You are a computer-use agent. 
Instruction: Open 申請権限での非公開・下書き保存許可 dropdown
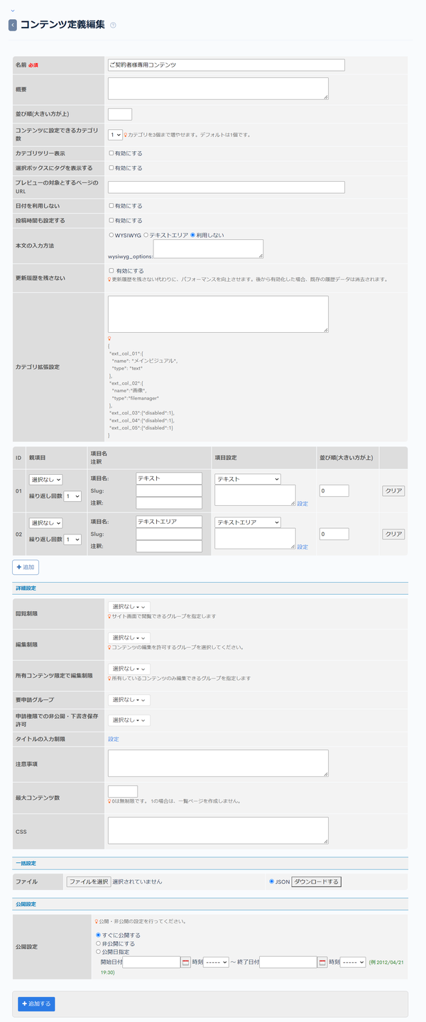pyautogui.click(x=129, y=720)
